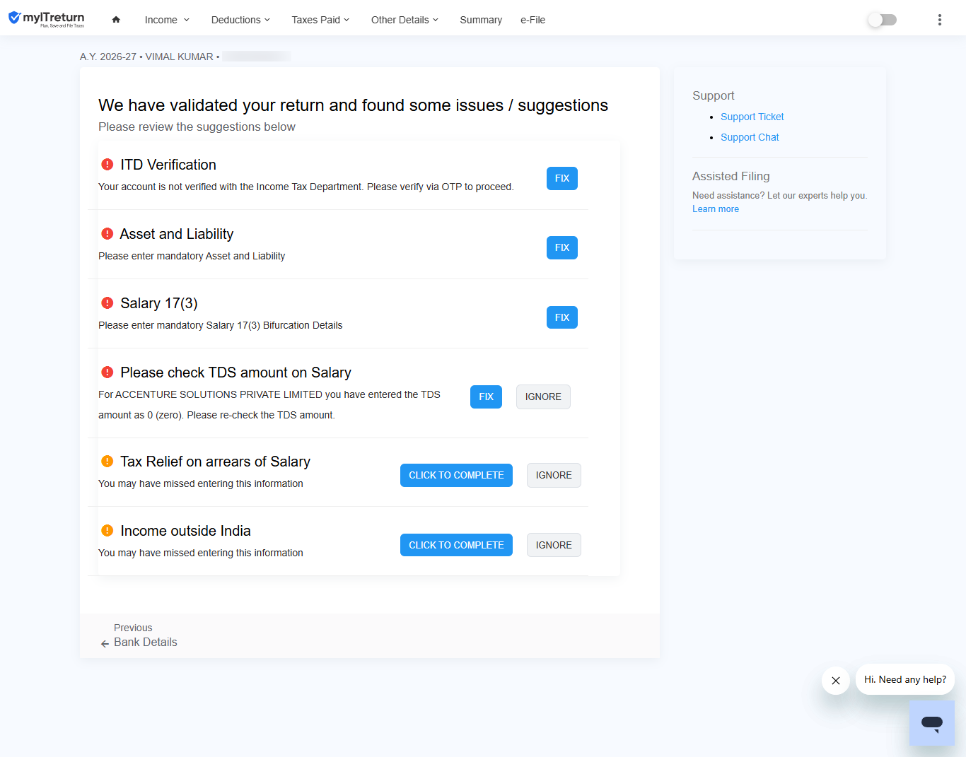Expand the Taxes Paid dropdown menu
The width and height of the screenshot is (966, 757).
click(320, 20)
